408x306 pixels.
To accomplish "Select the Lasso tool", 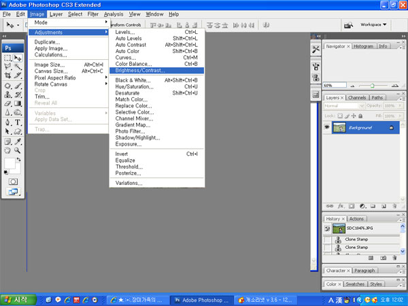I will [7, 67].
